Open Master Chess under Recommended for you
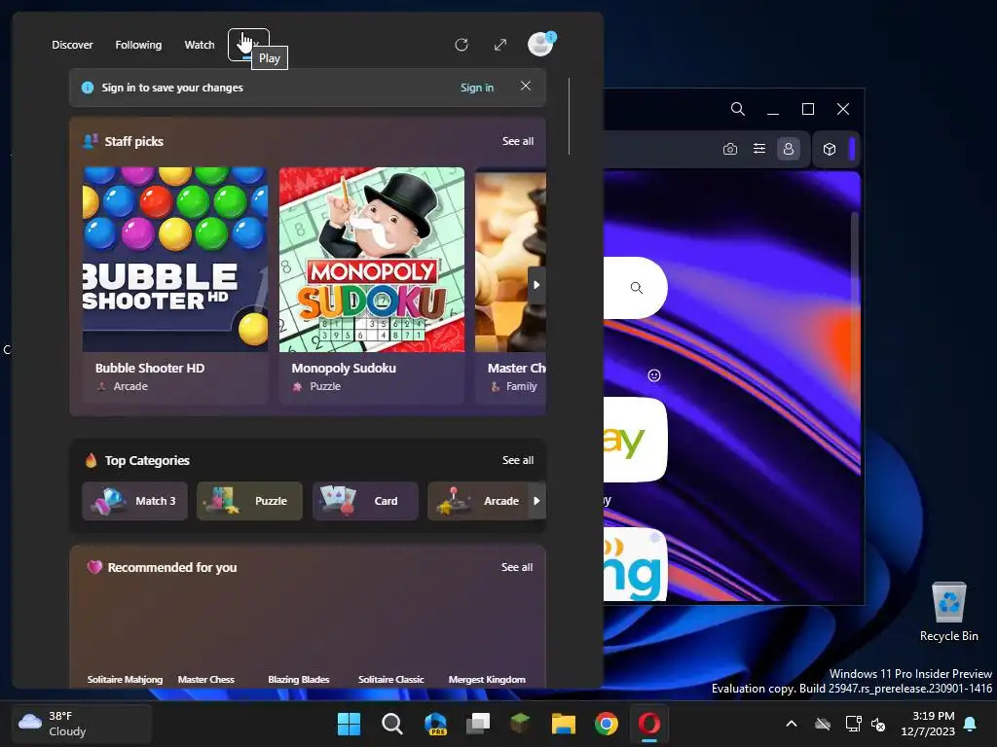 point(206,680)
